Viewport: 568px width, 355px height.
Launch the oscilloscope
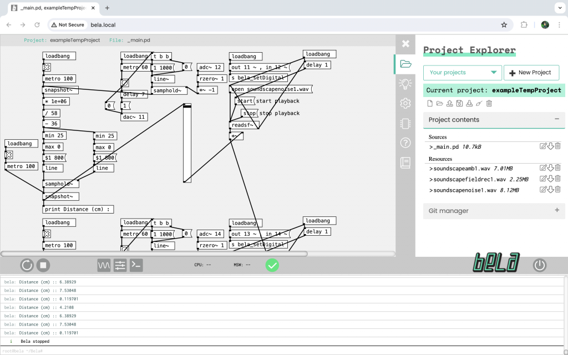click(104, 266)
